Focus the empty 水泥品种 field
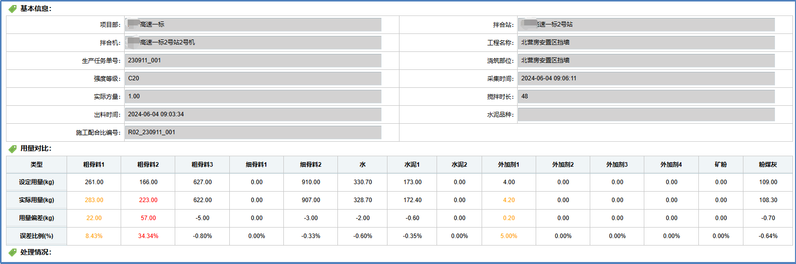Image resolution: width=796 pixels, height=264 pixels. (646, 114)
